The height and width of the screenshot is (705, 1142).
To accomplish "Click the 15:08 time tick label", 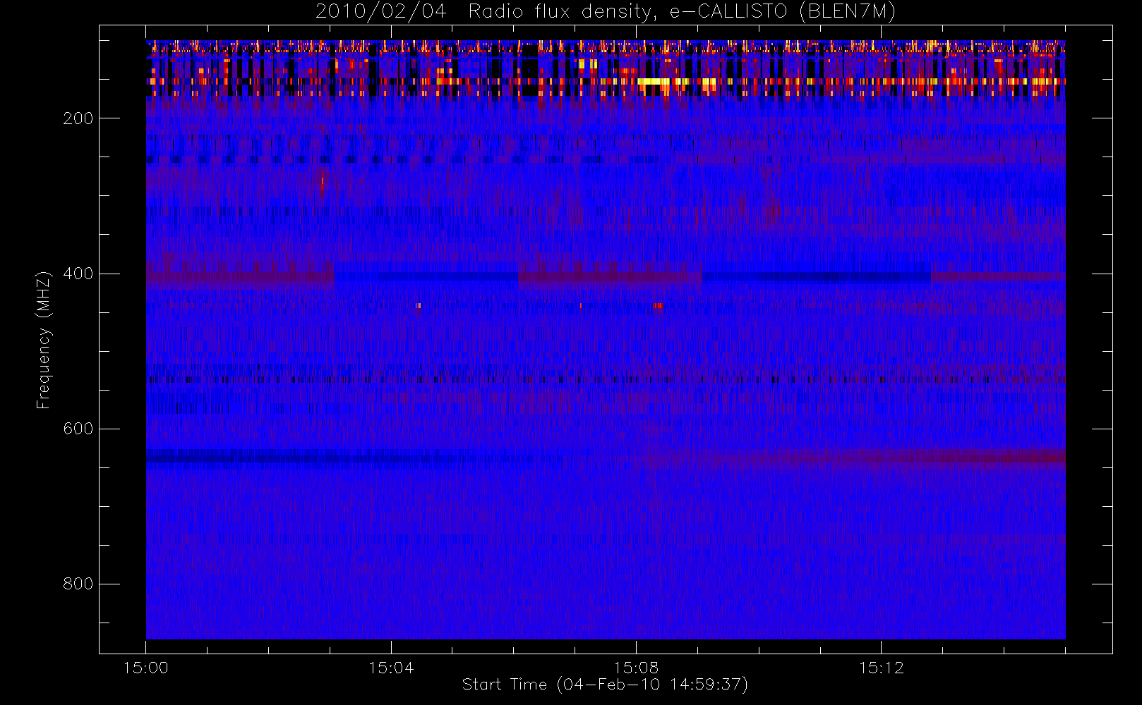I will [x=636, y=668].
